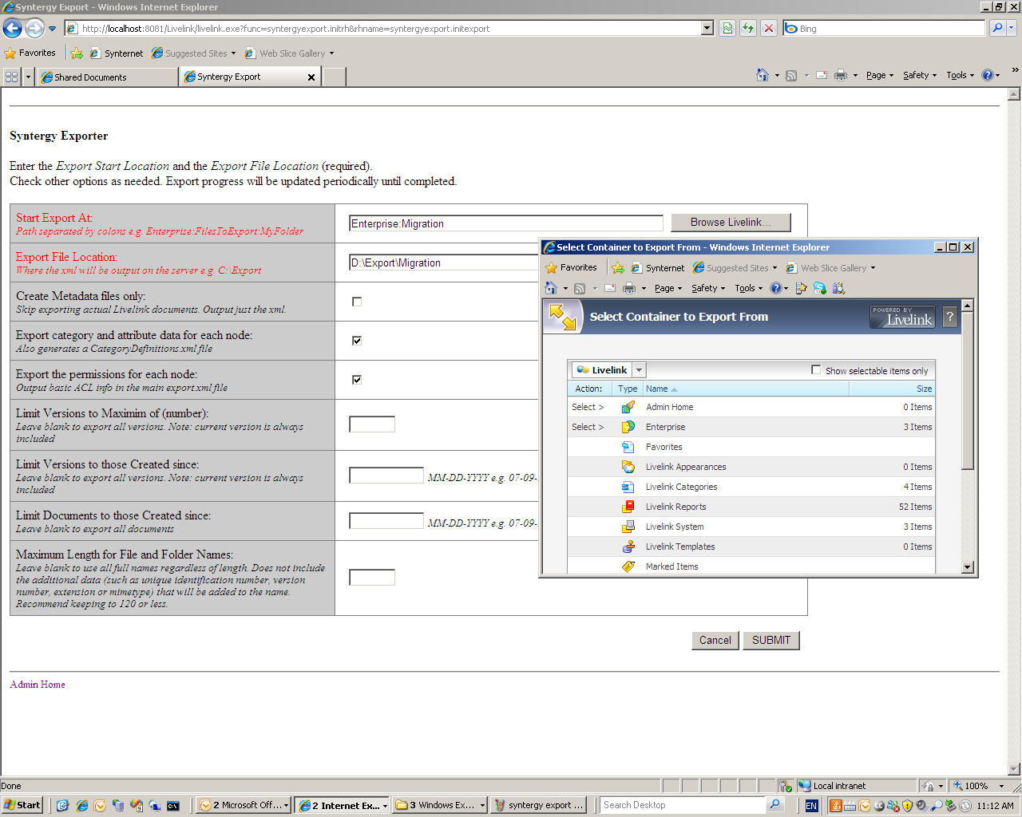1022x817 pixels.
Task: Click the Livelink Templates icon
Action: point(628,547)
